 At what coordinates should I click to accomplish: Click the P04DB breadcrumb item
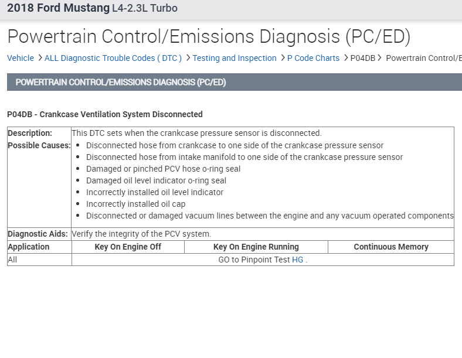tap(362, 58)
